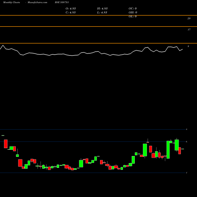Click the final red candlestick at the right end

coord(180,151)
